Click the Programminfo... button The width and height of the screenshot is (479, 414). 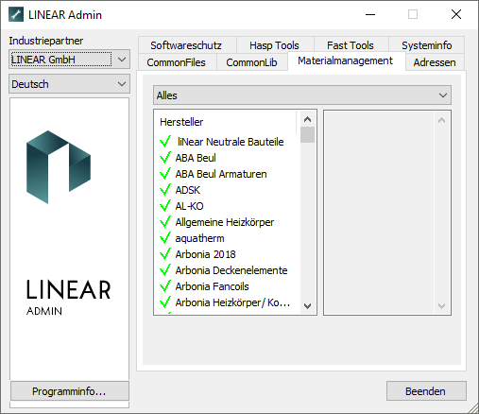pos(70,391)
